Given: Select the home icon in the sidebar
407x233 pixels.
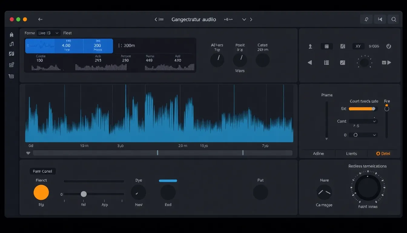Looking at the screenshot, I should [x=11, y=35].
